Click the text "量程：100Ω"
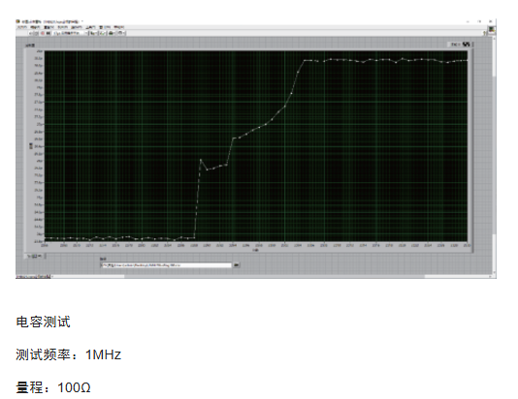This screenshot has width=518, height=399. (53, 387)
